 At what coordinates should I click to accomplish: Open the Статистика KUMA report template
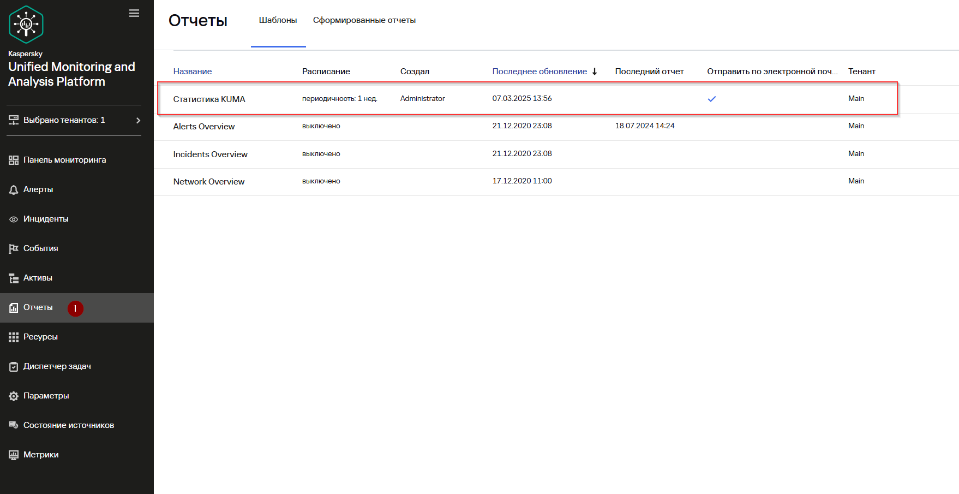[x=209, y=99]
